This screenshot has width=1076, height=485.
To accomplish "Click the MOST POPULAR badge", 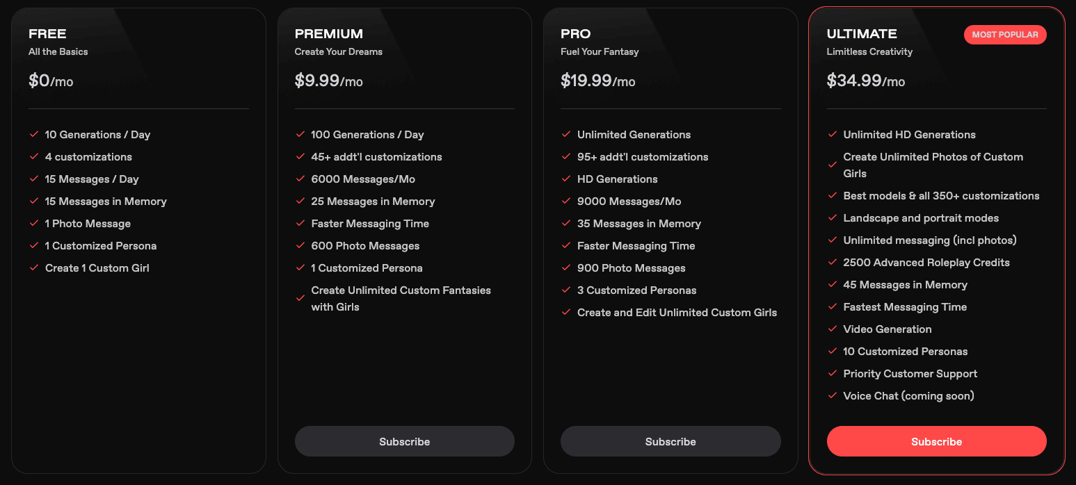I will tap(1004, 35).
